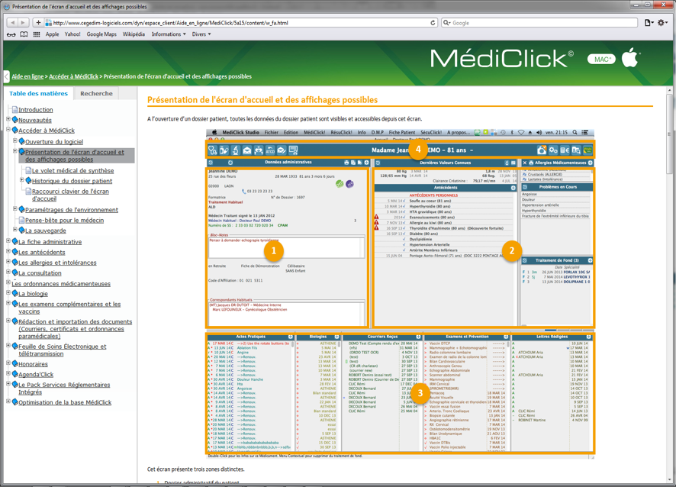The image size is (676, 487).
Task: Follow the Accéder à MédiClick breadcrumb link
Action: [74, 76]
